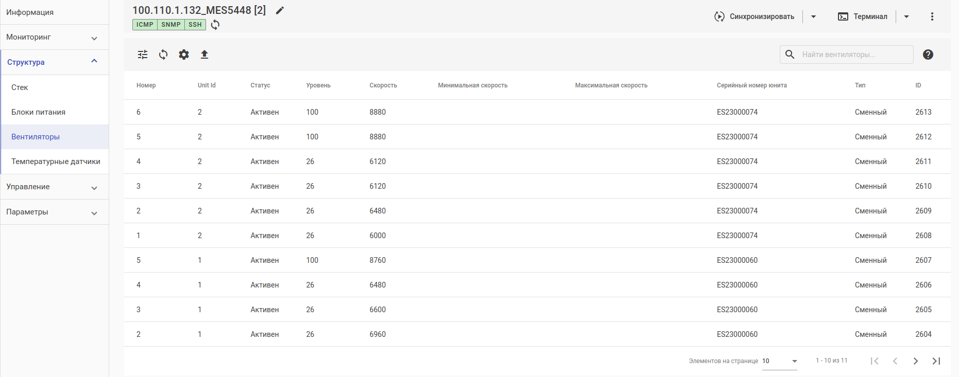Collapse the Структура sidebar section
Viewport: 959px width, 377px height.
tap(94, 62)
